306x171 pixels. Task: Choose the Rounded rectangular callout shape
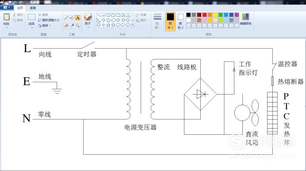coord(118,25)
